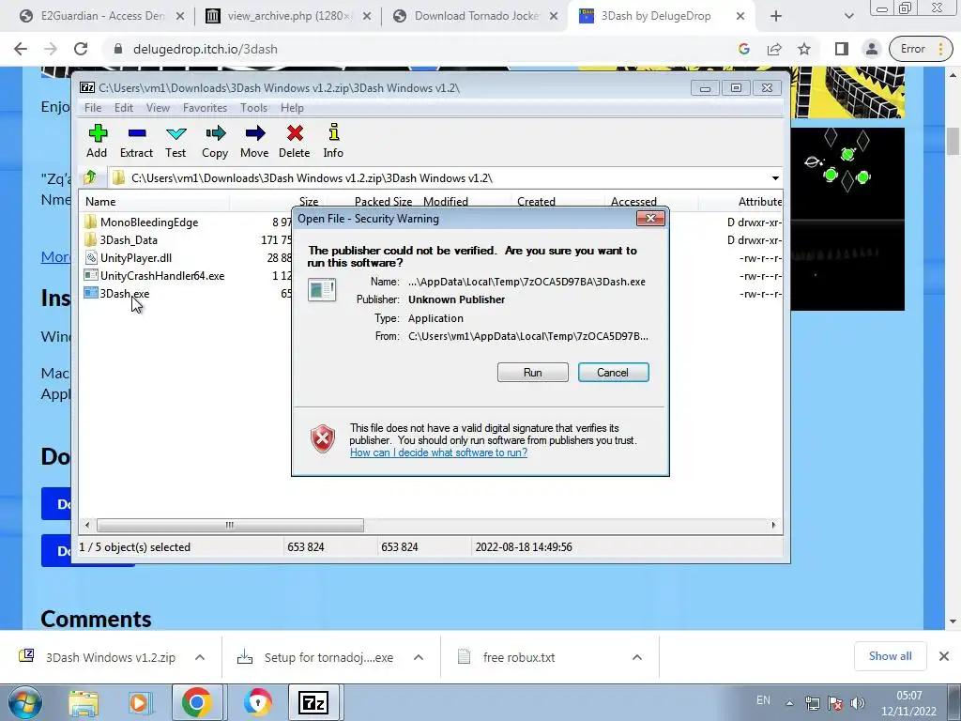Click the Chrome taskbar icon

[196, 702]
